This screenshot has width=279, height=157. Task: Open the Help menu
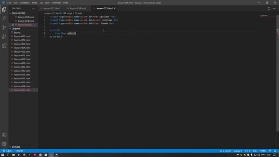[x=66, y=3]
